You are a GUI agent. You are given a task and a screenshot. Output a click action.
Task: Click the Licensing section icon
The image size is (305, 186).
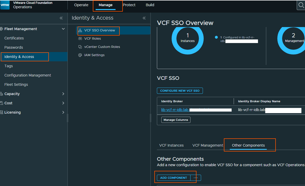pos(2,113)
